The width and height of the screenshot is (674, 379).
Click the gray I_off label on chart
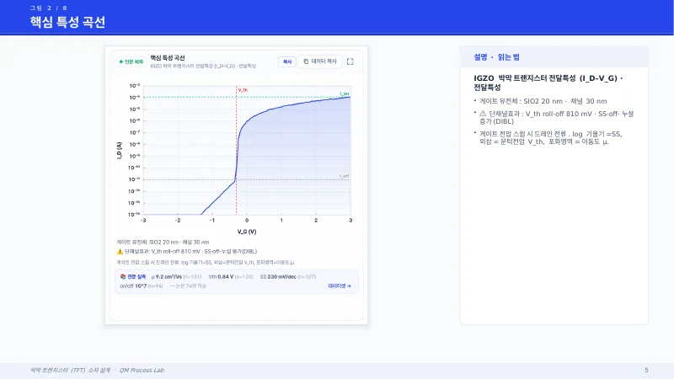[344, 176]
